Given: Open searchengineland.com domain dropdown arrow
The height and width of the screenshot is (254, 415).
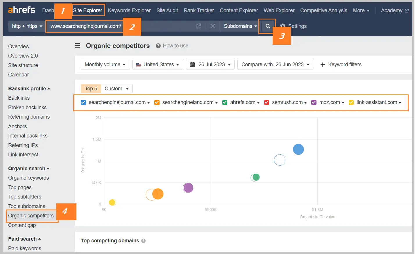Looking at the screenshot, I should pyautogui.click(x=217, y=103).
